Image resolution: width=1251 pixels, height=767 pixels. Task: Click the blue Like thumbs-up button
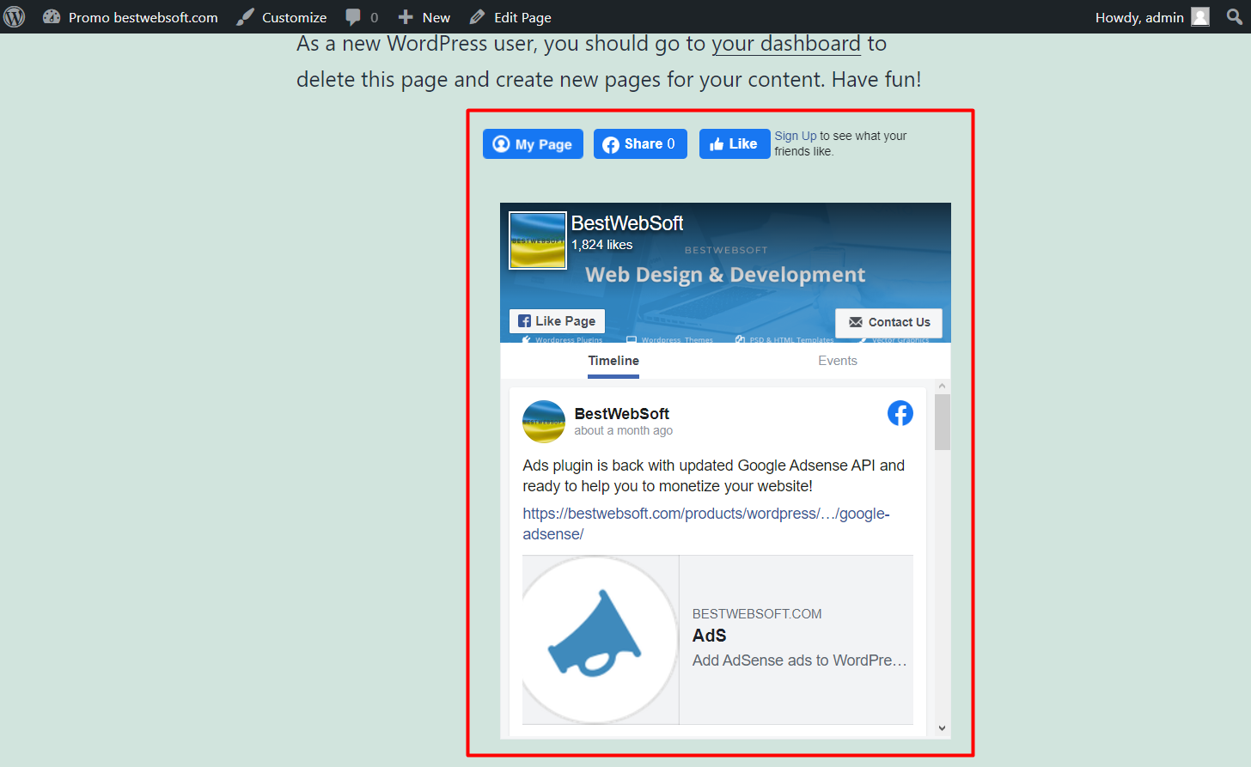[x=734, y=144]
